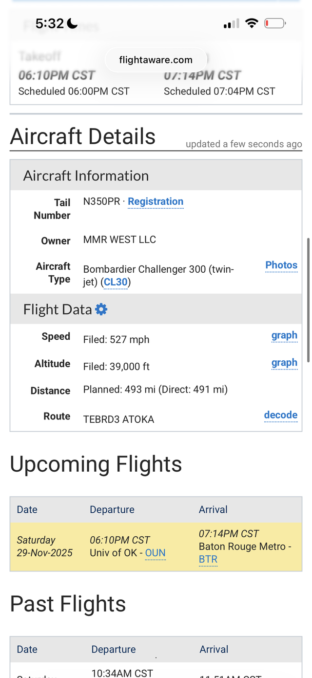
Task: Open the Registration link for N350PR
Action: pos(156,202)
